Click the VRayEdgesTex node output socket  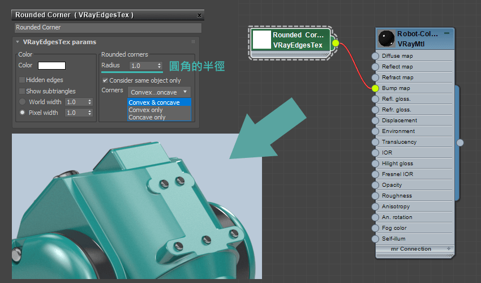coord(335,43)
